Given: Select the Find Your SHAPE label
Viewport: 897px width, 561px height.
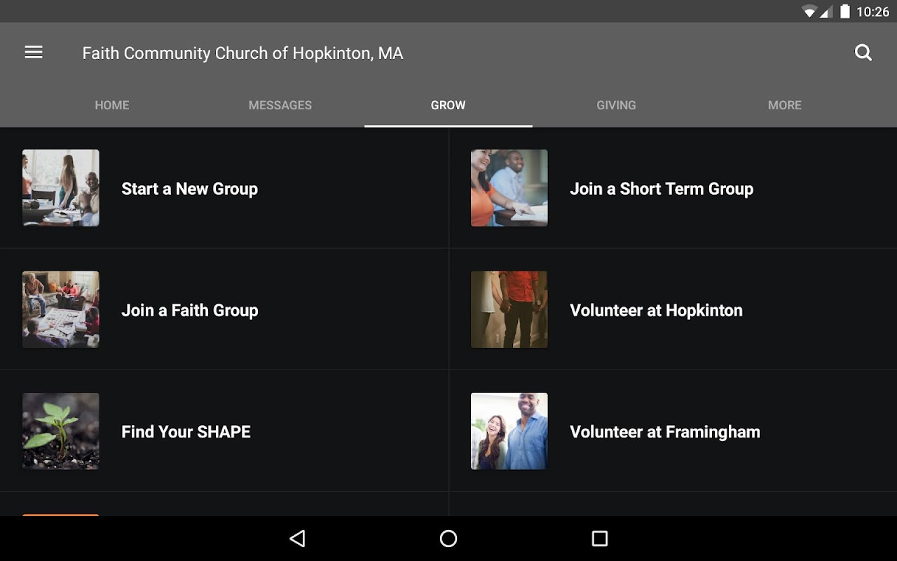Looking at the screenshot, I should [186, 431].
